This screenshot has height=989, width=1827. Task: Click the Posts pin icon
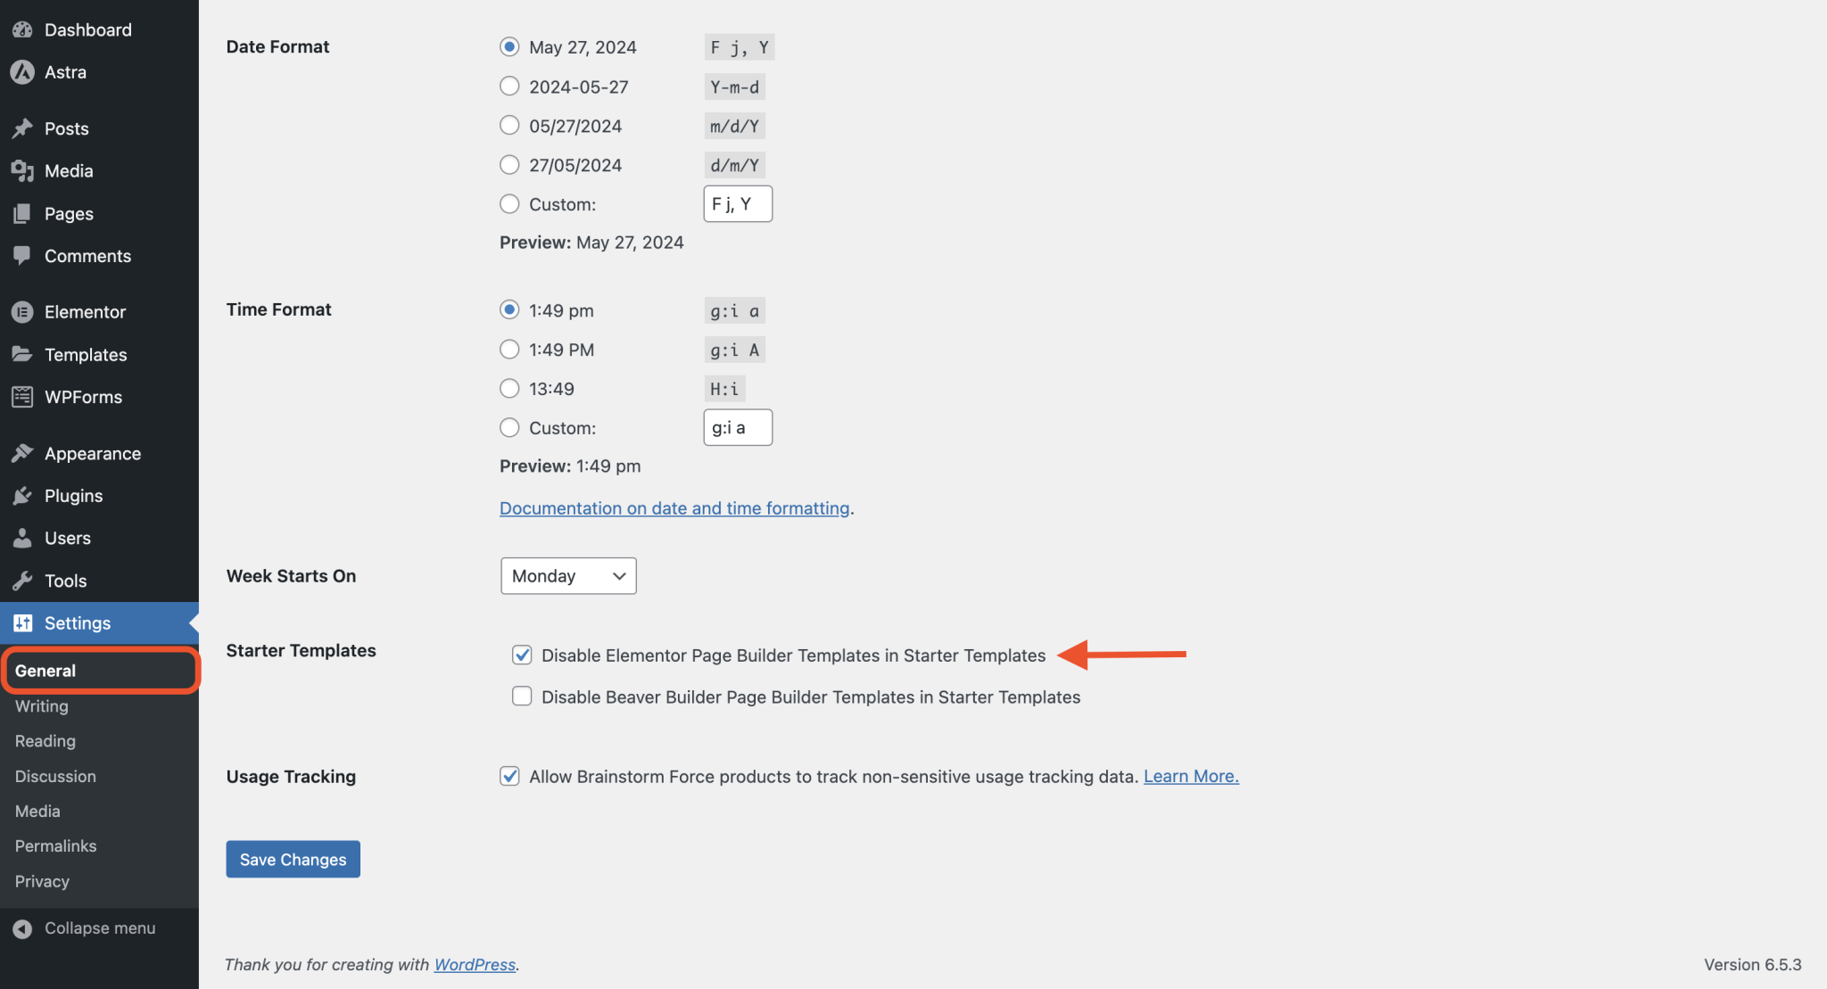[22, 128]
